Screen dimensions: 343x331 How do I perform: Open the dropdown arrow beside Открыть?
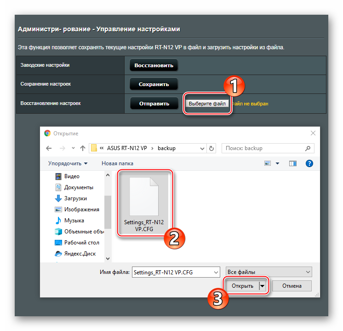point(262,286)
